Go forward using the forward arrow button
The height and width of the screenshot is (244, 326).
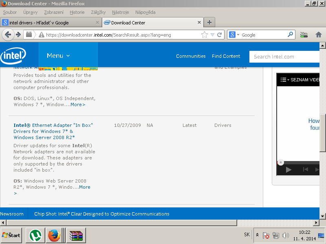pos(18,35)
